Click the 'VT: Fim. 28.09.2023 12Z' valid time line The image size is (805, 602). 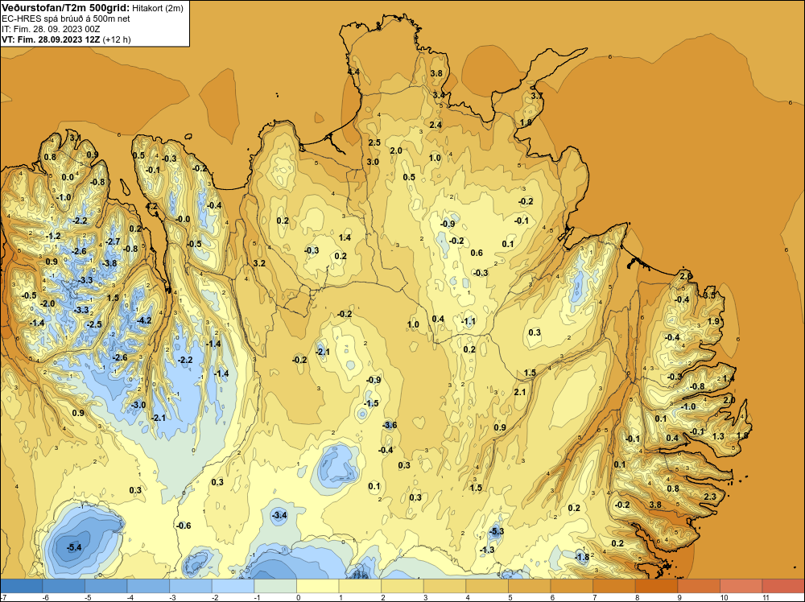(x=52, y=39)
